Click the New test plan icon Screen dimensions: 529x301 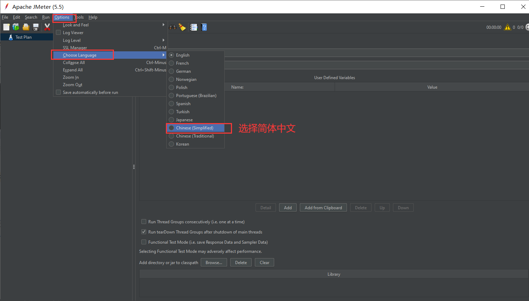pyautogui.click(x=6, y=27)
